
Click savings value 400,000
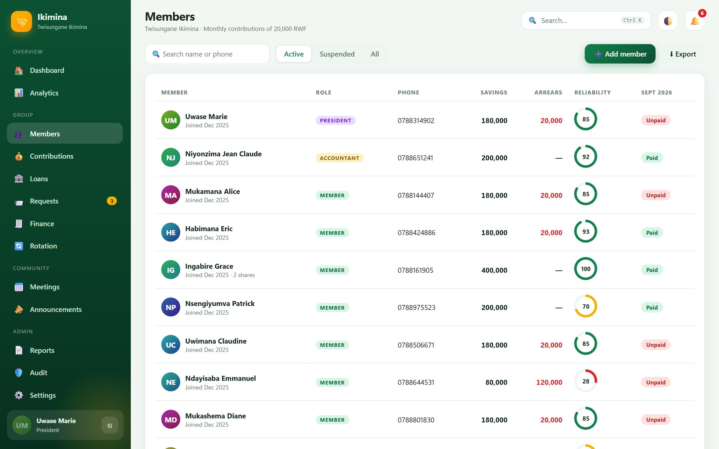pyautogui.click(x=494, y=270)
